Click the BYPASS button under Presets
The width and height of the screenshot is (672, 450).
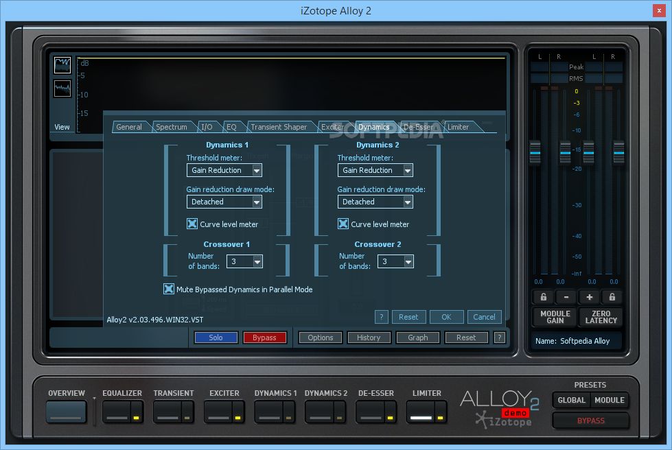tap(590, 421)
